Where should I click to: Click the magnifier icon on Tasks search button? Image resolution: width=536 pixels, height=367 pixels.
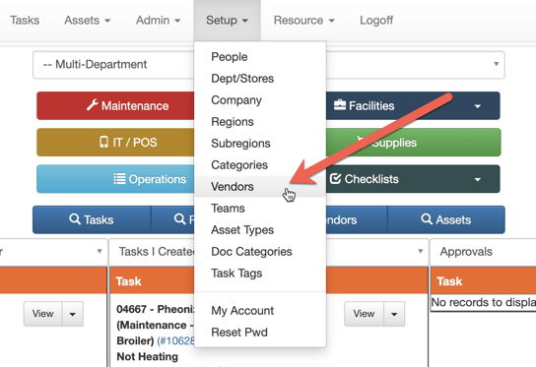click(x=75, y=218)
